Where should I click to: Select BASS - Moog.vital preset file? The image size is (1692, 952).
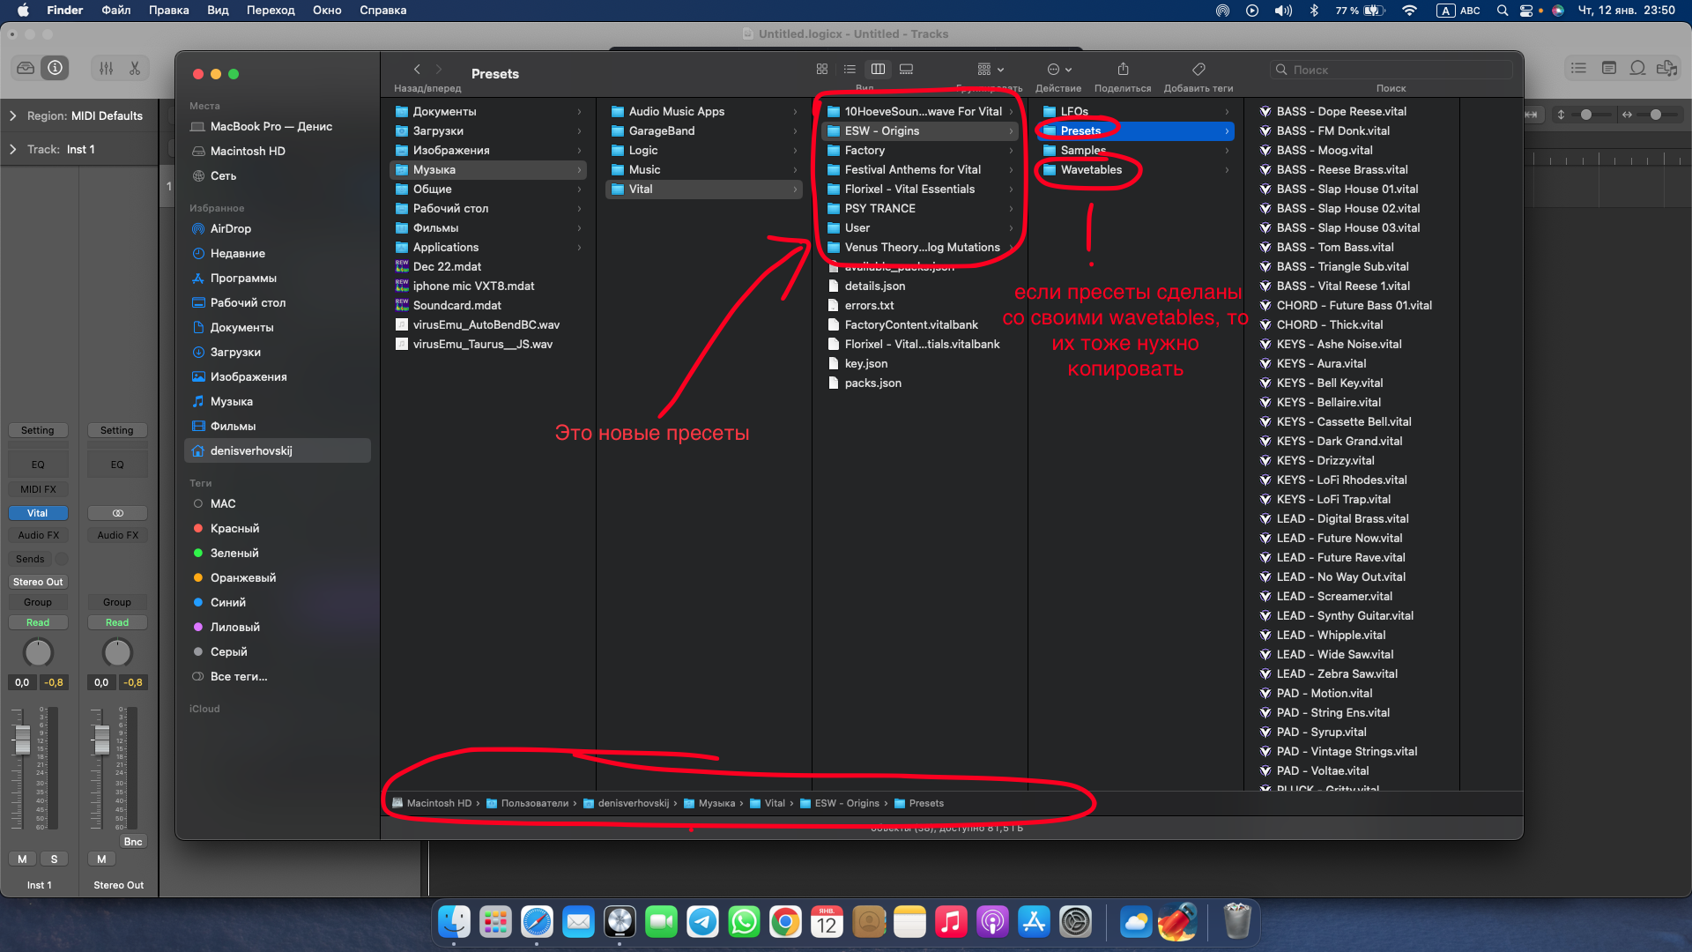[x=1325, y=150]
